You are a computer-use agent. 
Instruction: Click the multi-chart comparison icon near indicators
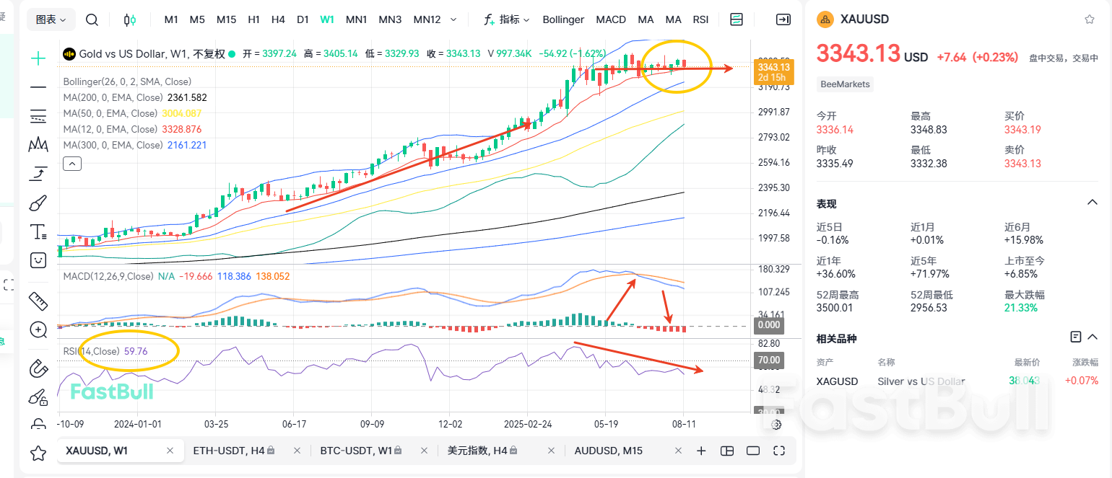pos(736,19)
